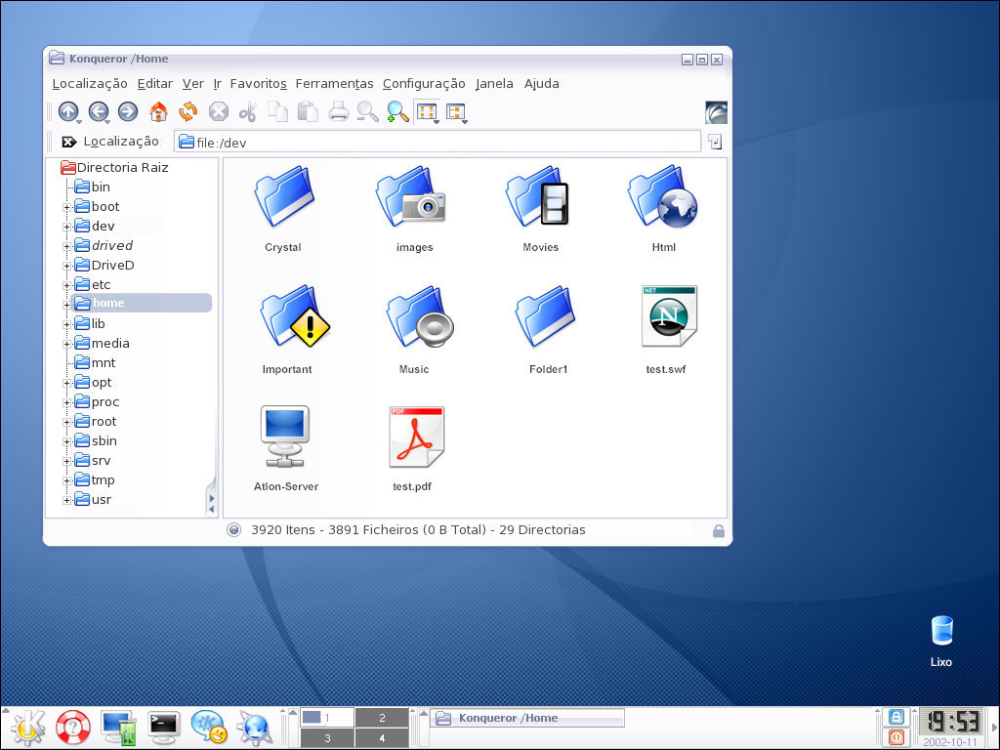Select the bin folder in tree
Image resolution: width=1000 pixels, height=750 pixels.
tap(93, 187)
